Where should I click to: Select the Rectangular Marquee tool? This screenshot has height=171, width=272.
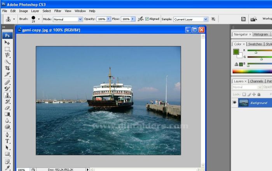(7, 49)
